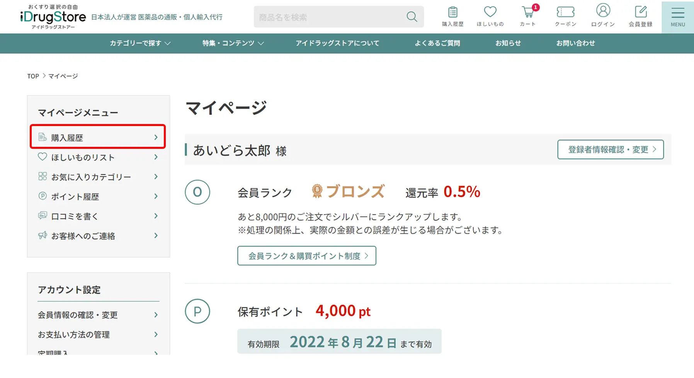Viewport: 694px width, 378px height.
Task: Open the MENU hamburger button
Action: 678,17
